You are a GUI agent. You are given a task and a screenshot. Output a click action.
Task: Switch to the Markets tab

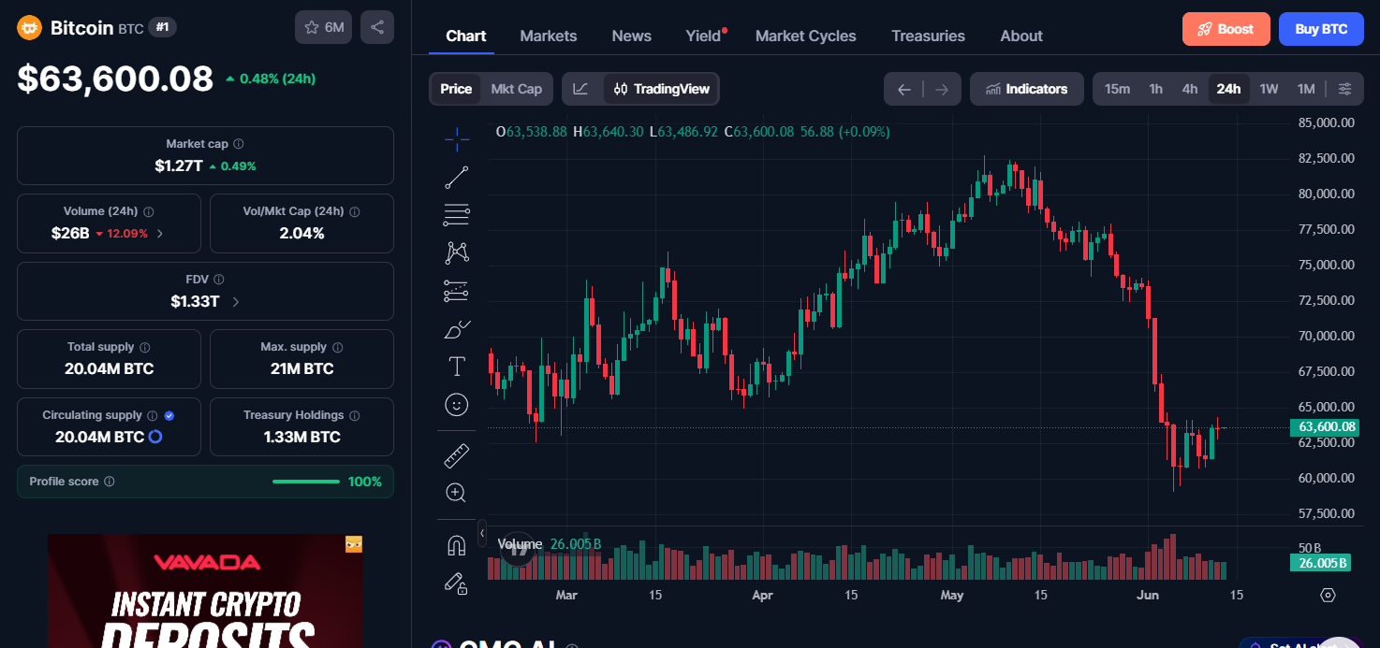[x=549, y=36]
